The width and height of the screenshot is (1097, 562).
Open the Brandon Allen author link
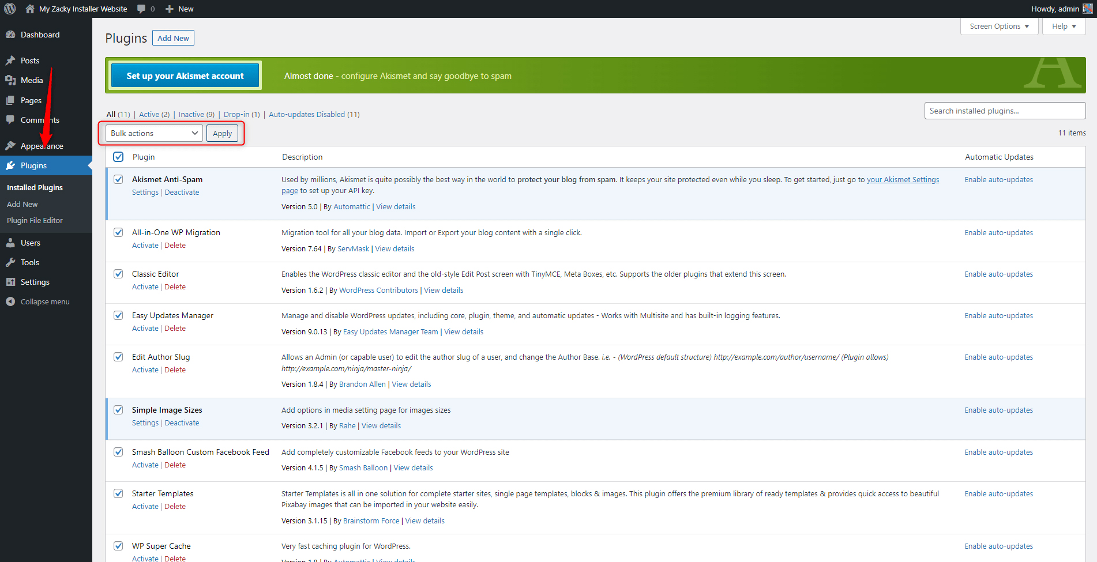click(362, 384)
